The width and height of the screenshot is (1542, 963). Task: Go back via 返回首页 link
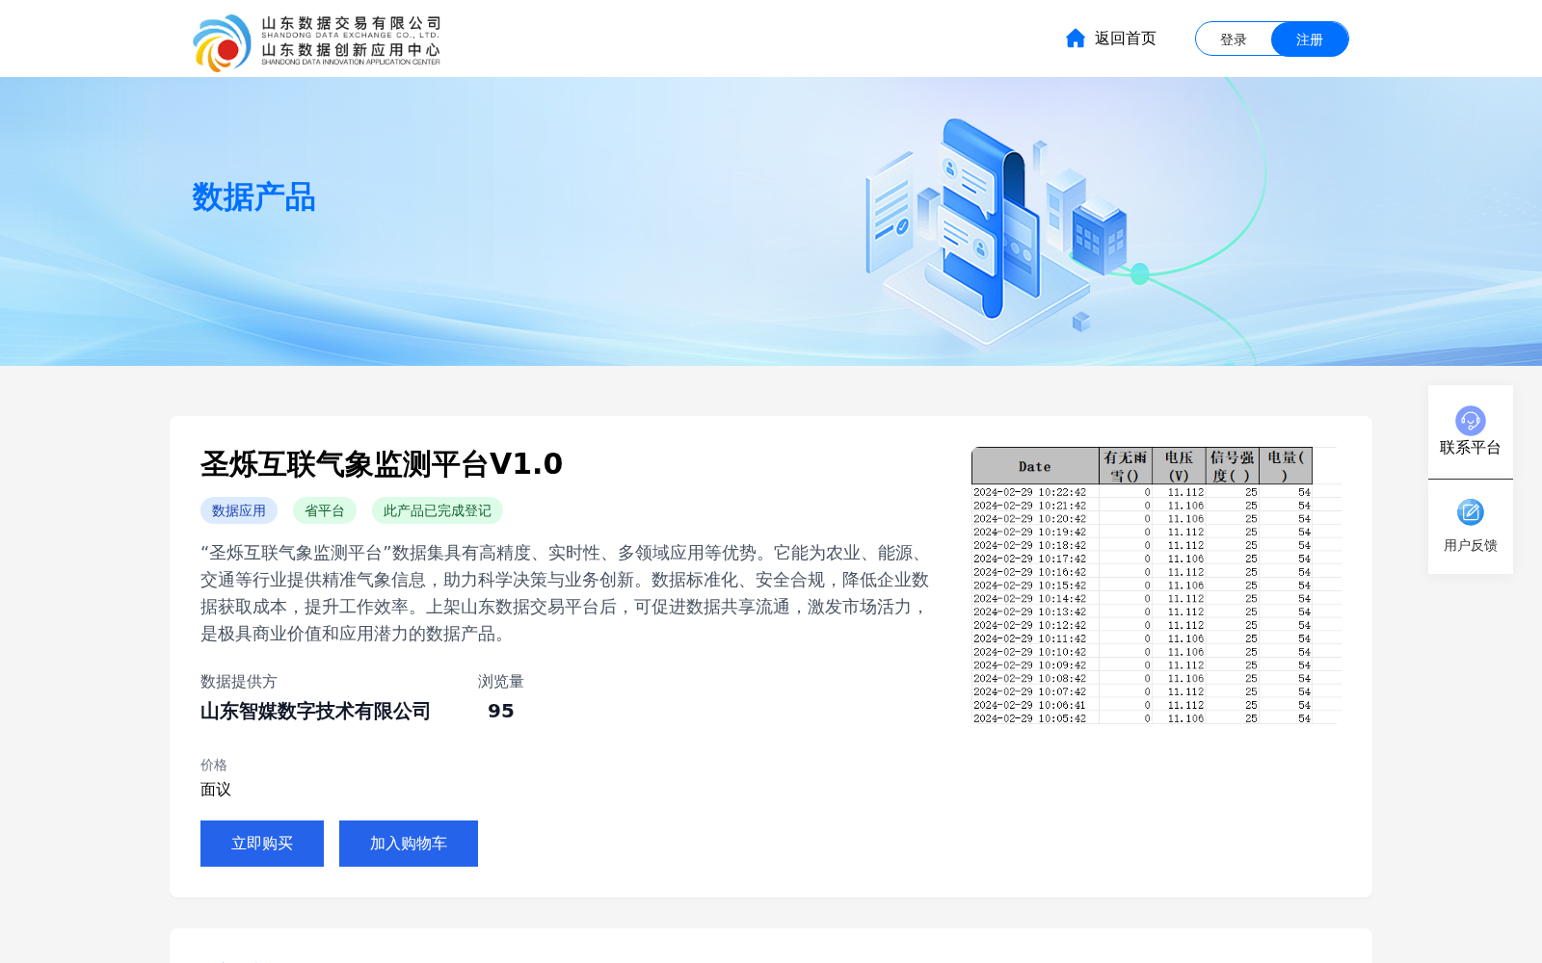(x=1125, y=39)
